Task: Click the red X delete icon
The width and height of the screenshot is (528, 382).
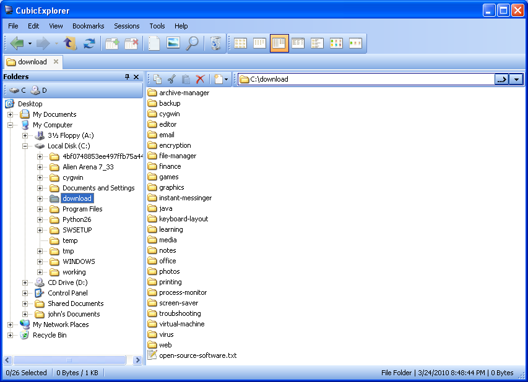Action: [x=200, y=79]
